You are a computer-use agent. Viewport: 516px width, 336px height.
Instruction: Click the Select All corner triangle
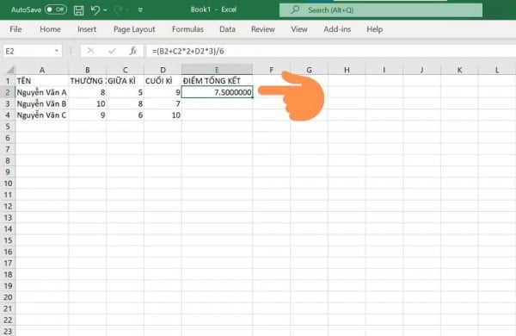(9, 70)
